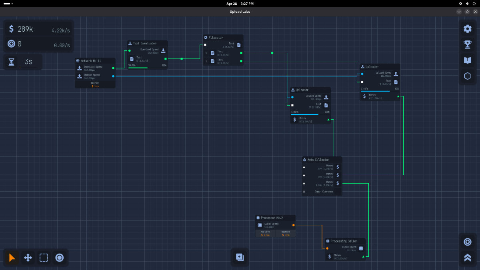Click the Processor Mk.2 orange output port
Screen dimensions: 480x270
click(x=293, y=225)
